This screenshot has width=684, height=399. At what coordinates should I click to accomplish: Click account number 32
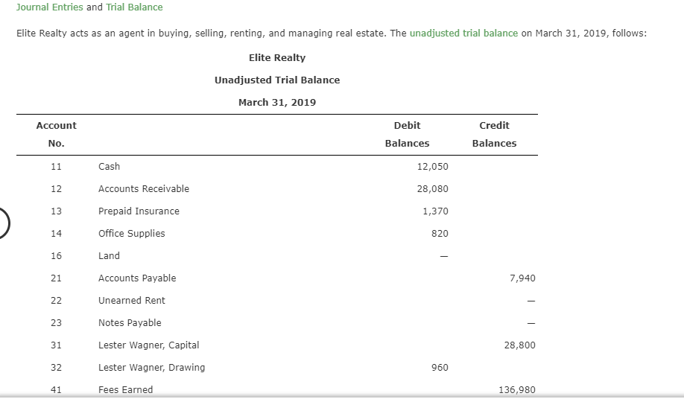[57, 368]
